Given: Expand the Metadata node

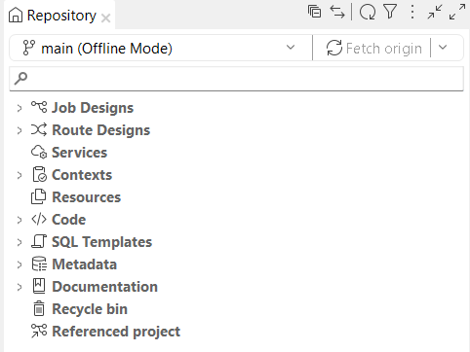Looking at the screenshot, I should point(20,264).
